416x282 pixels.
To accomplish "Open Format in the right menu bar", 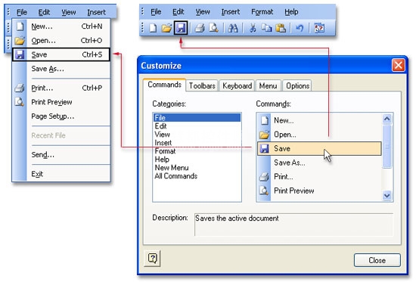I will coord(262,12).
